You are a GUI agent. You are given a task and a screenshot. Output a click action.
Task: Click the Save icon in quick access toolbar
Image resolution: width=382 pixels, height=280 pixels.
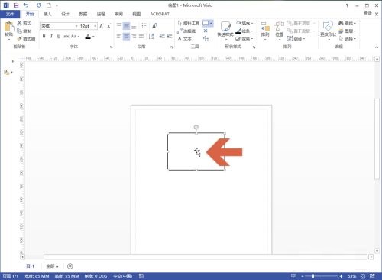tap(16, 5)
